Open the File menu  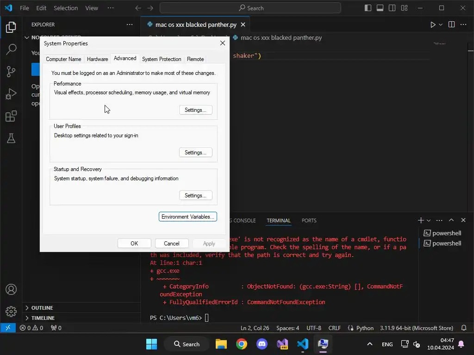click(x=25, y=8)
